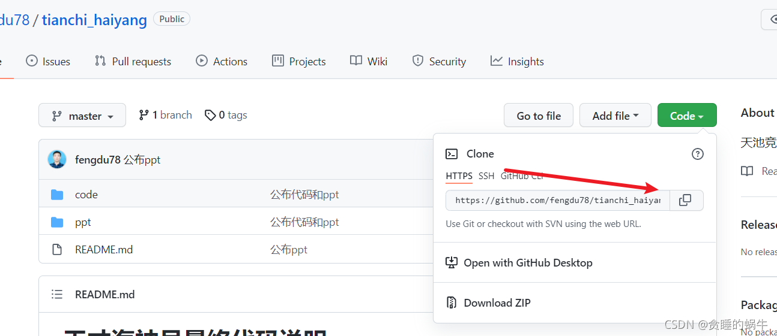Open the Issues tab
The height and width of the screenshot is (336, 777).
click(x=48, y=61)
